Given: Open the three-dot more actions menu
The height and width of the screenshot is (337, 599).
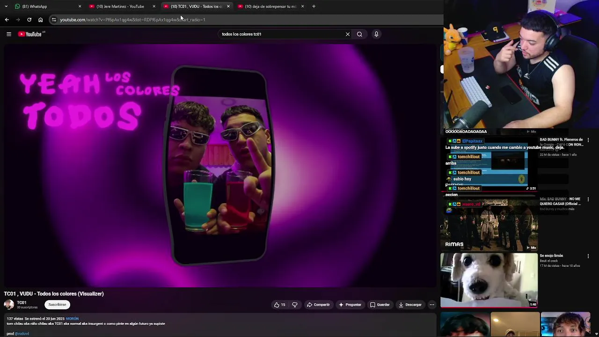Looking at the screenshot, I should [432, 305].
